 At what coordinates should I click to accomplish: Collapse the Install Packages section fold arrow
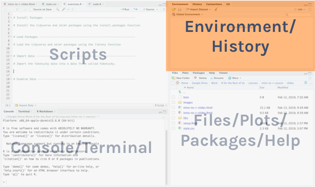[x=11, y=18]
